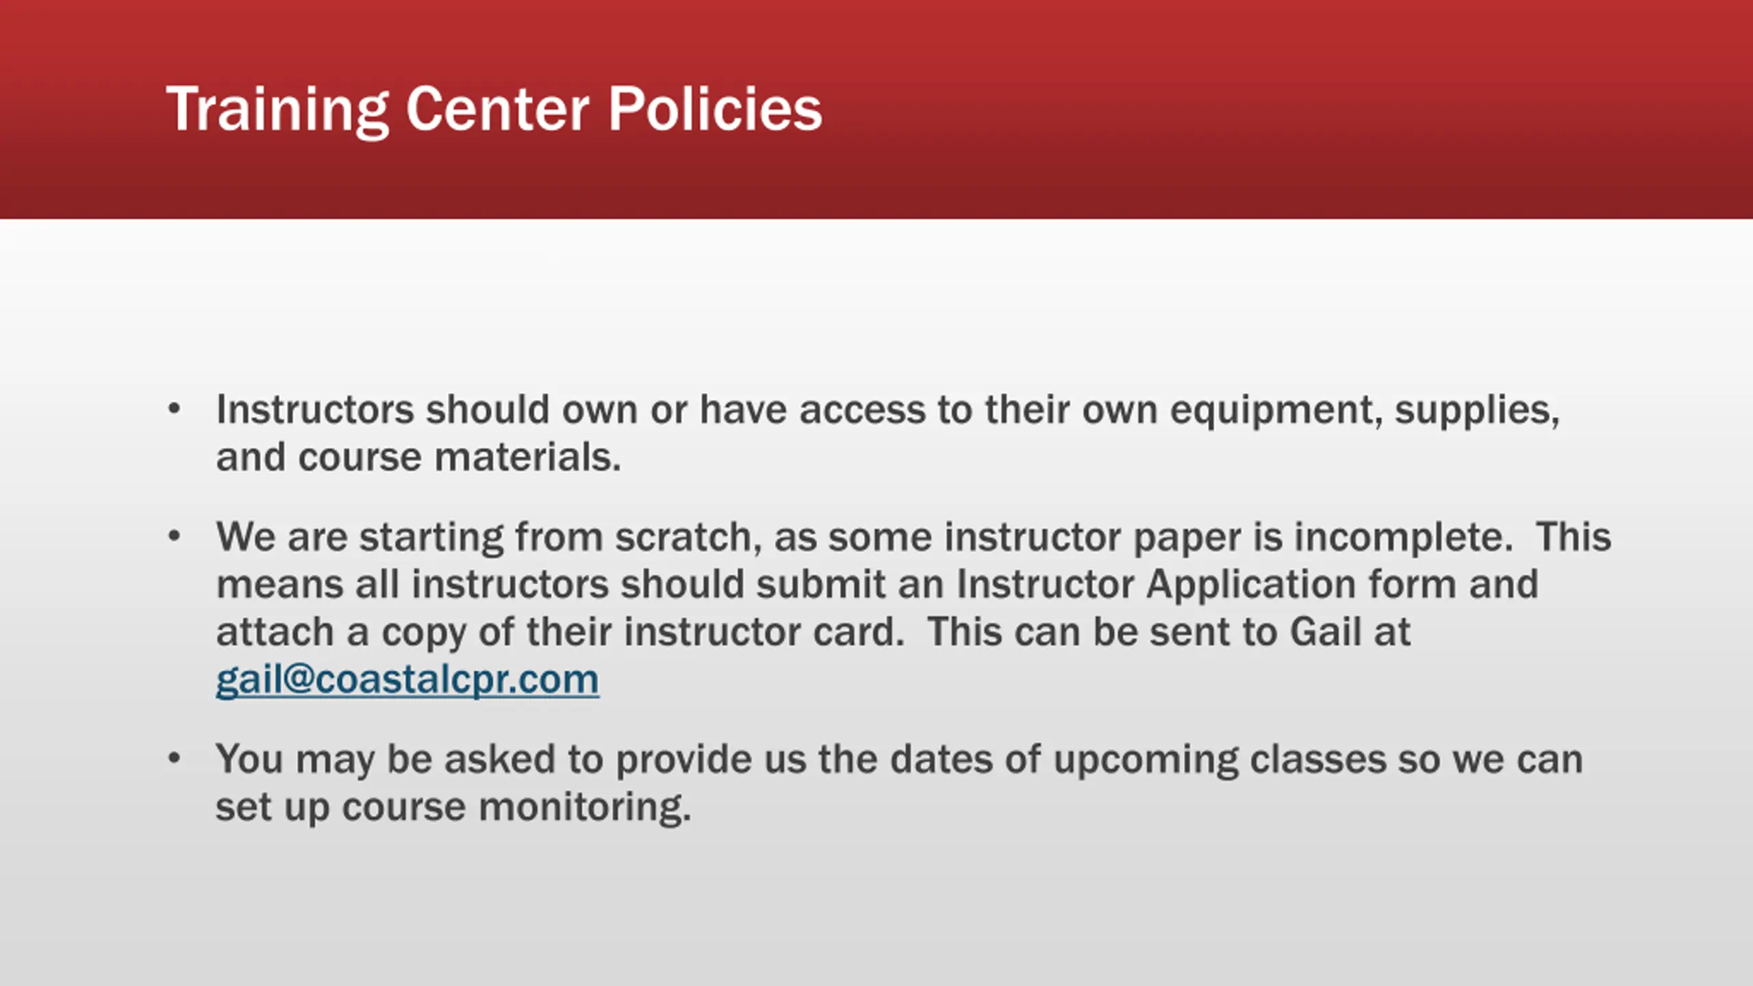Click the line starting 'Instructors should own'
Screen dimensions: 1753x986
[x=888, y=411]
